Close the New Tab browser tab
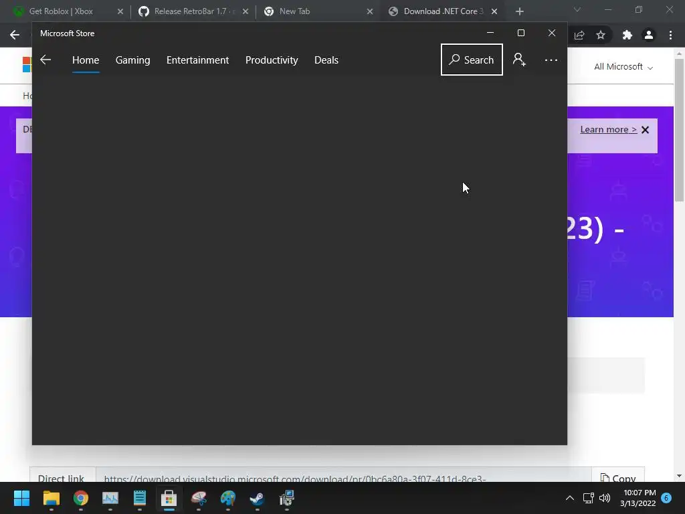Viewport: 685px width, 514px height. pos(370,11)
